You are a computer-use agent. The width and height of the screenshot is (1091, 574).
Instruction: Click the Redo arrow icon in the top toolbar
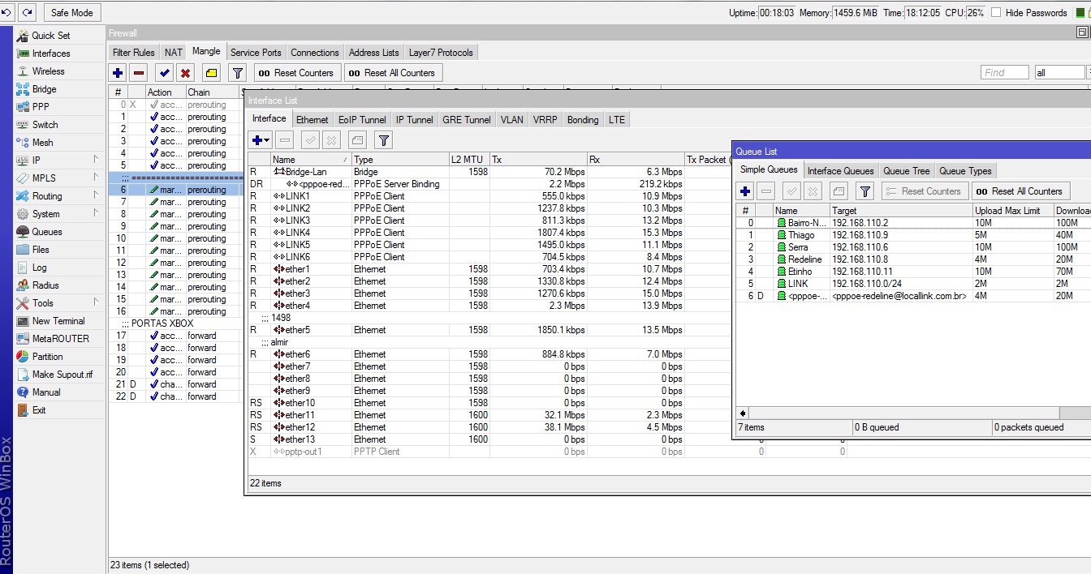pyautogui.click(x=28, y=12)
